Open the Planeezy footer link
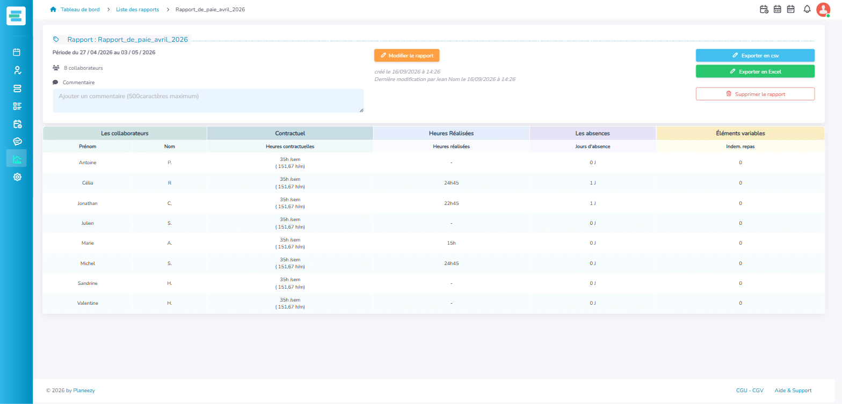Screen dimensions: 842x404 (84, 391)
